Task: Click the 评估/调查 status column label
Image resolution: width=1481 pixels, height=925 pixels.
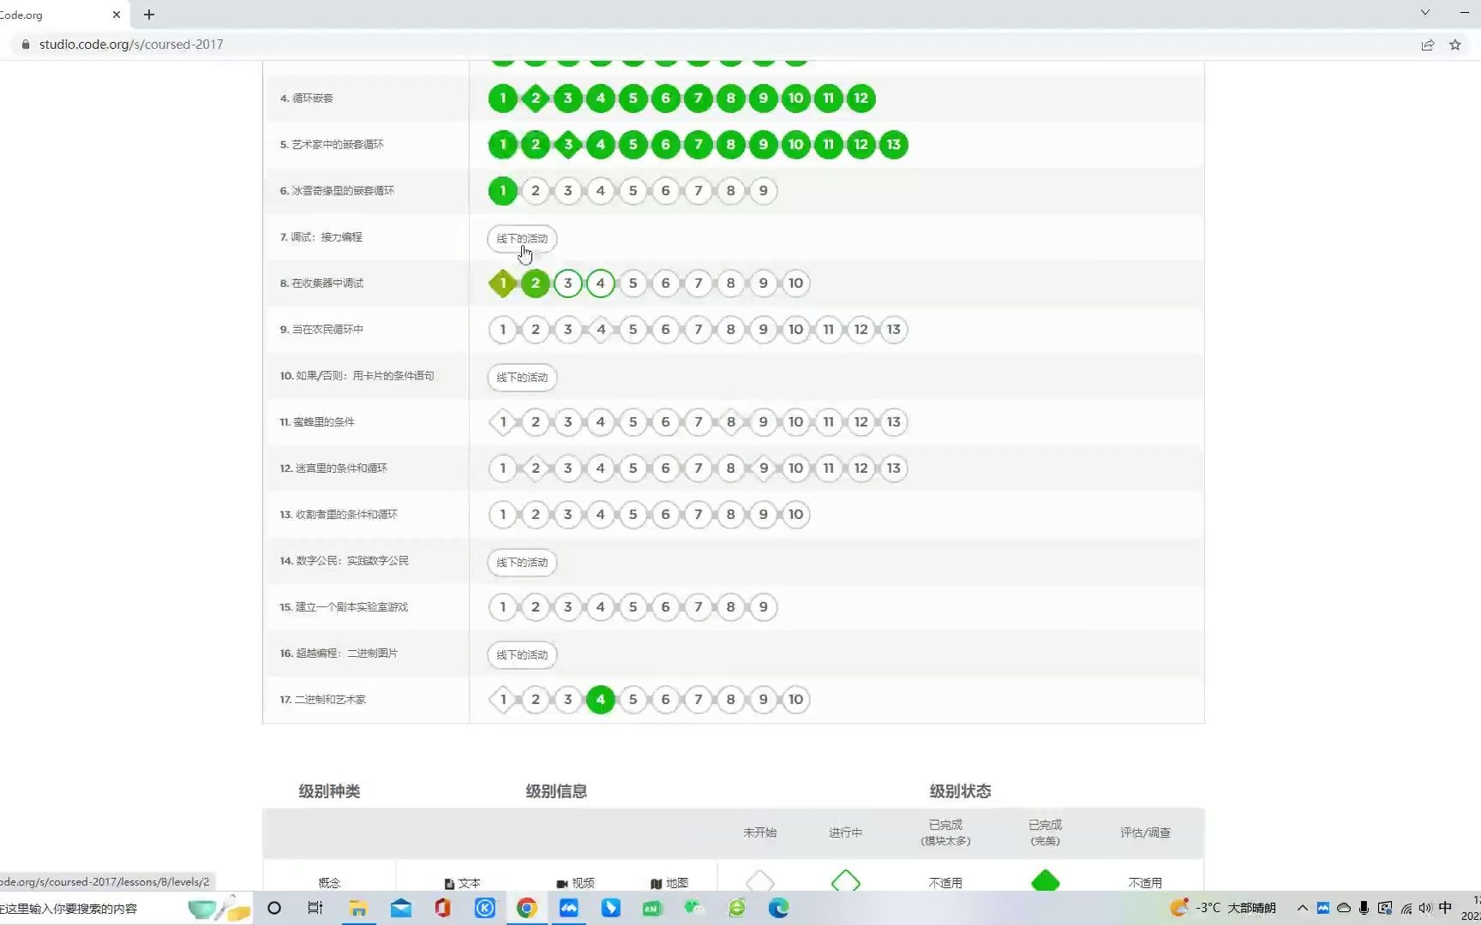Action: [1145, 832]
